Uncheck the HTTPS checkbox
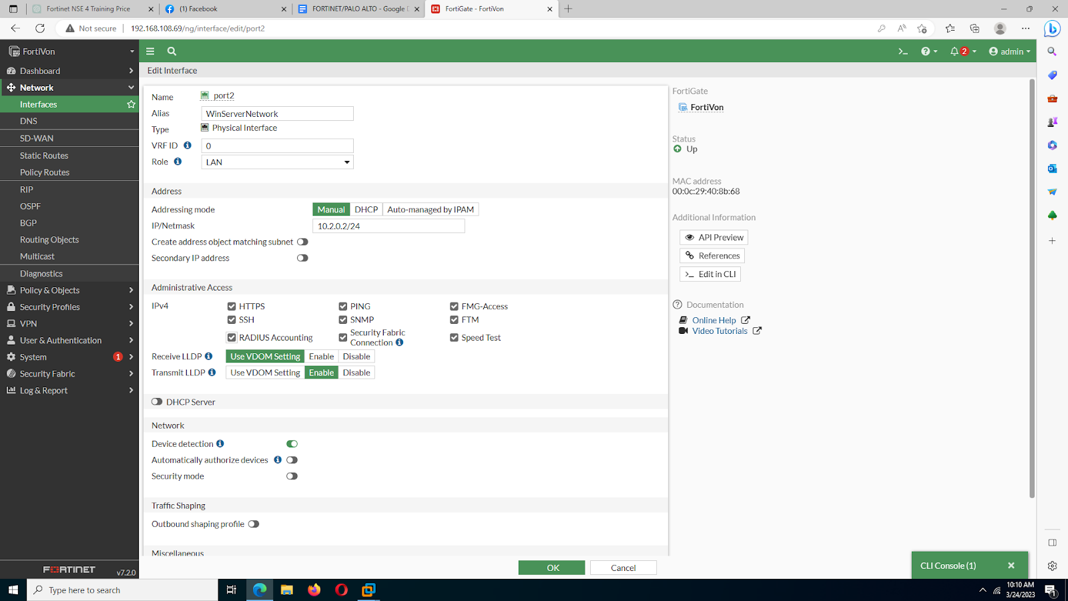 [232, 307]
